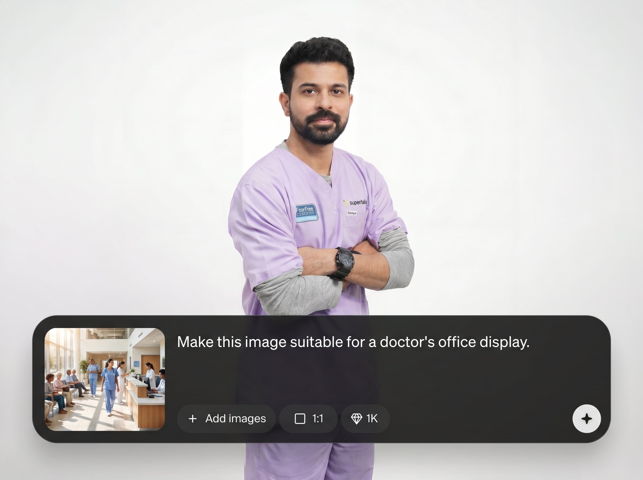643x480 pixels.
Task: Click the diamond quality icon
Action: coord(357,419)
